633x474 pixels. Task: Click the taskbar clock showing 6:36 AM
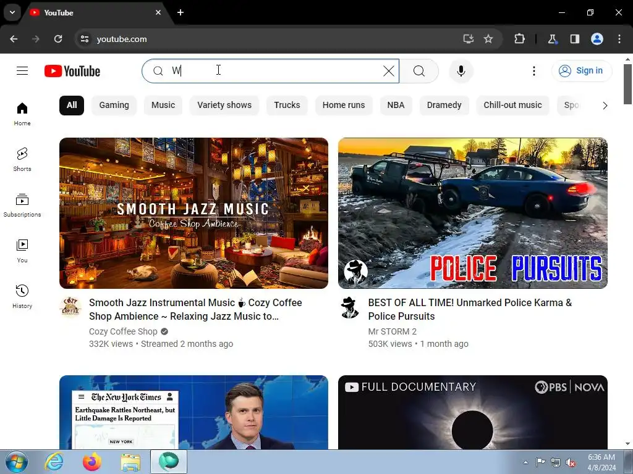tap(601, 462)
